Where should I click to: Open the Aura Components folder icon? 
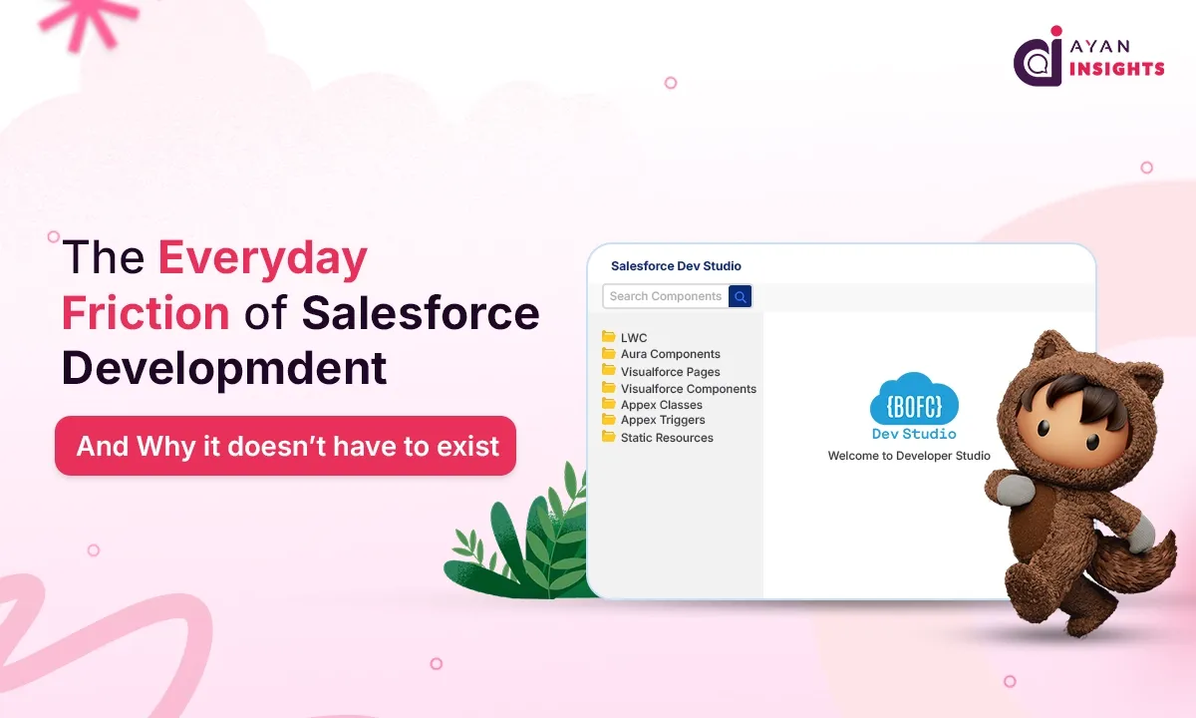point(608,353)
